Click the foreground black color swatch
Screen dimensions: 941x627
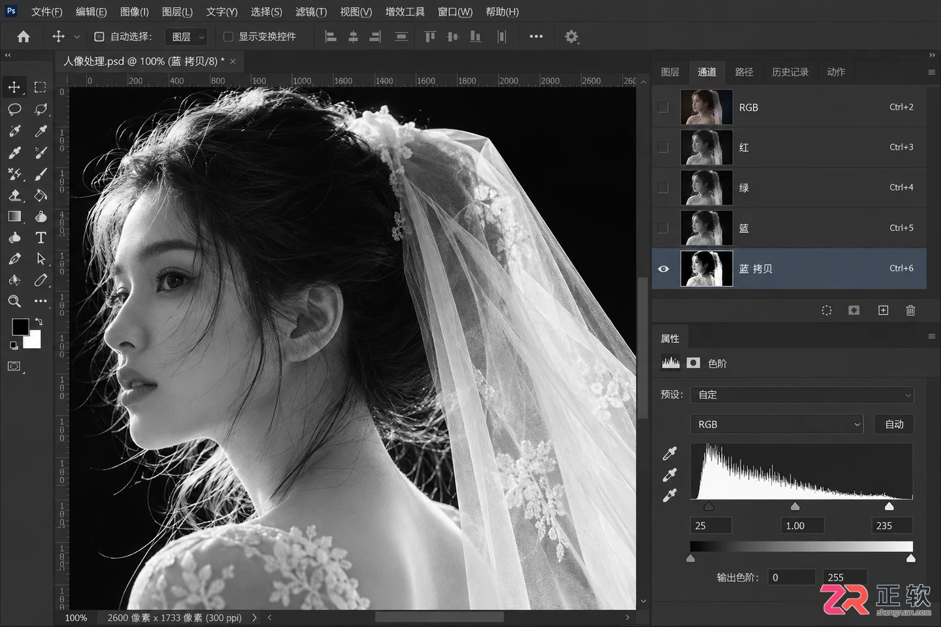coord(20,327)
